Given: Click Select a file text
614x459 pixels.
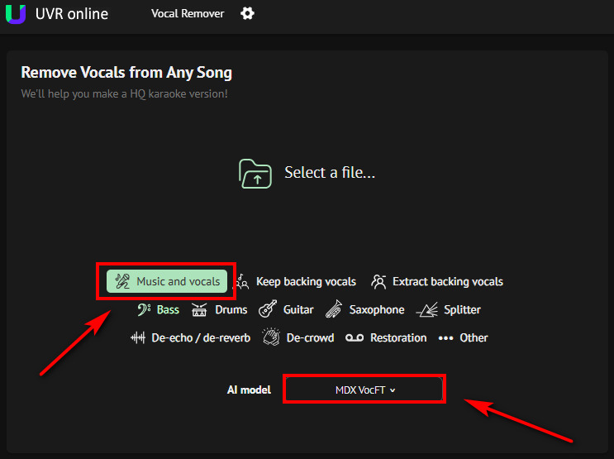Looking at the screenshot, I should click(330, 173).
